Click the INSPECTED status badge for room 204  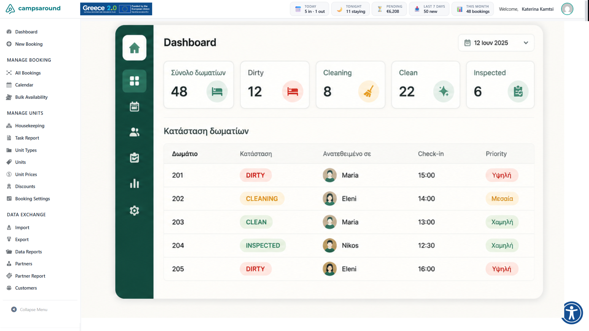pyautogui.click(x=263, y=245)
